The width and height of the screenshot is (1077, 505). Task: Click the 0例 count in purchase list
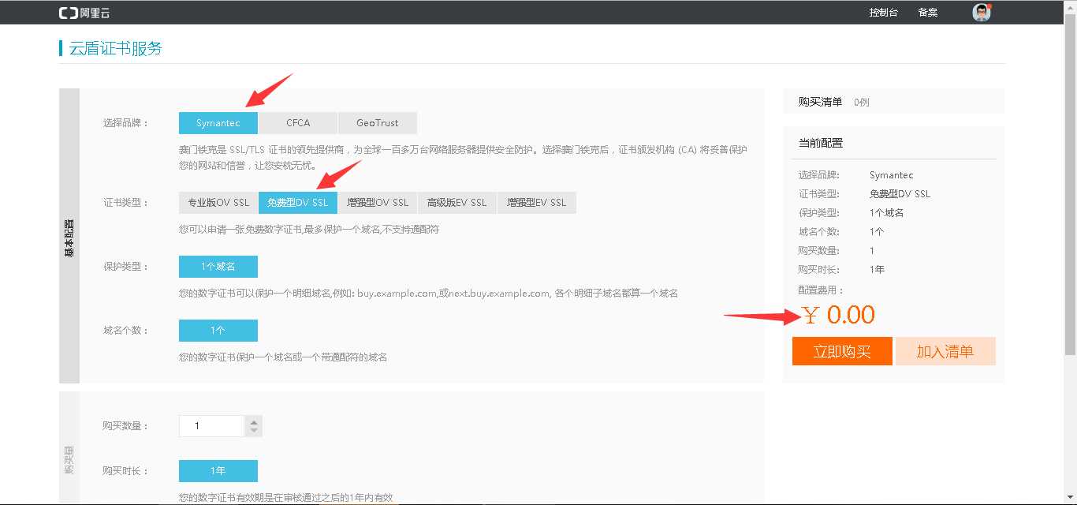pyautogui.click(x=862, y=103)
